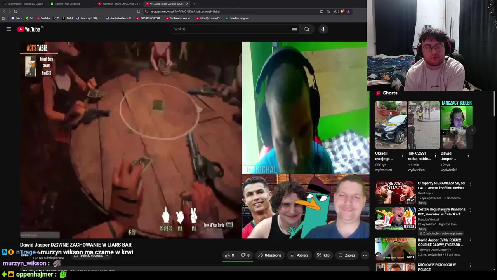Click the Brandon Wenzel channel name
The image size is (497, 280).
pos(429,219)
